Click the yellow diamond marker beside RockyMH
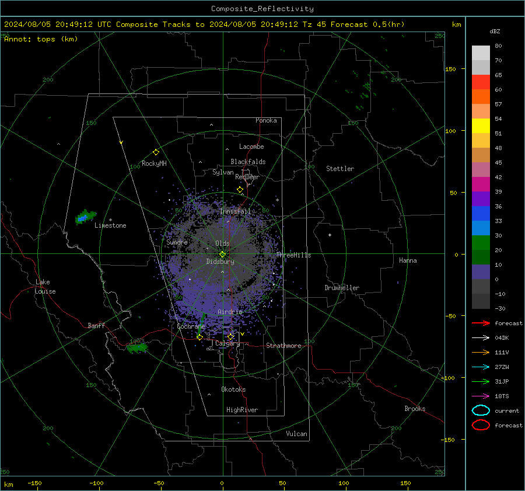The width and height of the screenshot is (525, 491). coord(156,152)
